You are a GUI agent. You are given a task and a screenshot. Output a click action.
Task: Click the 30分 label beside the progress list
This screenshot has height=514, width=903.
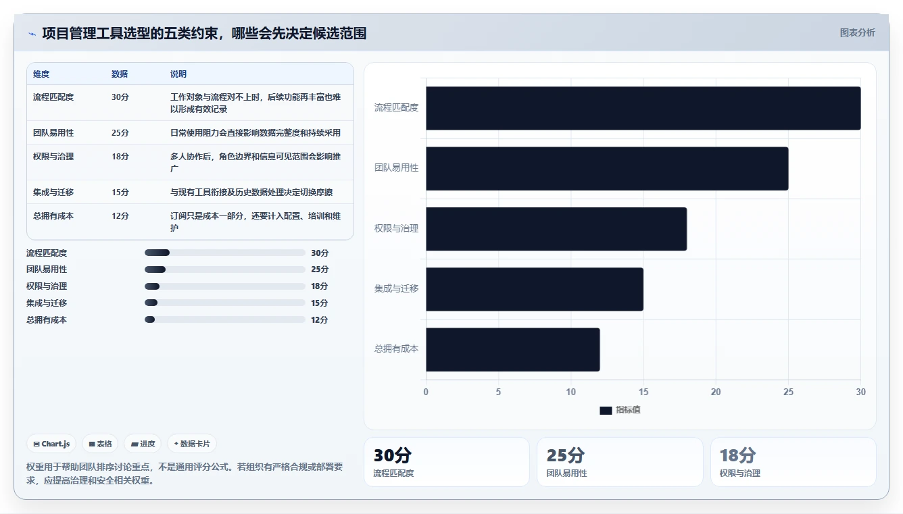pyautogui.click(x=320, y=253)
